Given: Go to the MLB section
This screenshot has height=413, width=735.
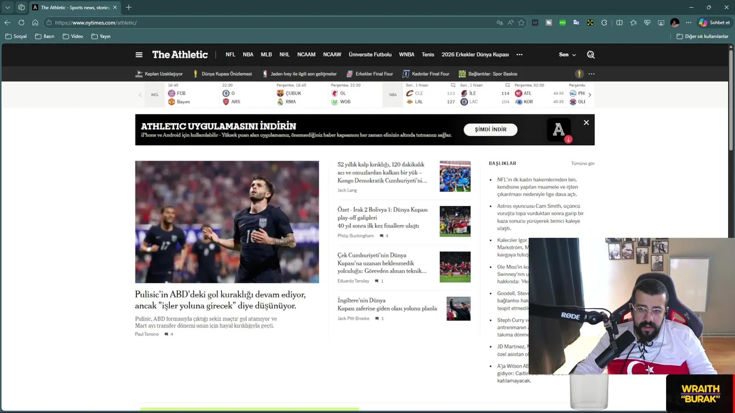Looking at the screenshot, I should pos(266,54).
